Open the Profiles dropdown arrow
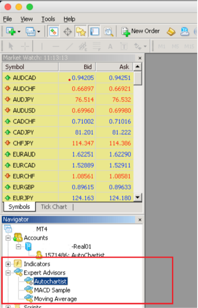198x308 pixels. point(38,32)
